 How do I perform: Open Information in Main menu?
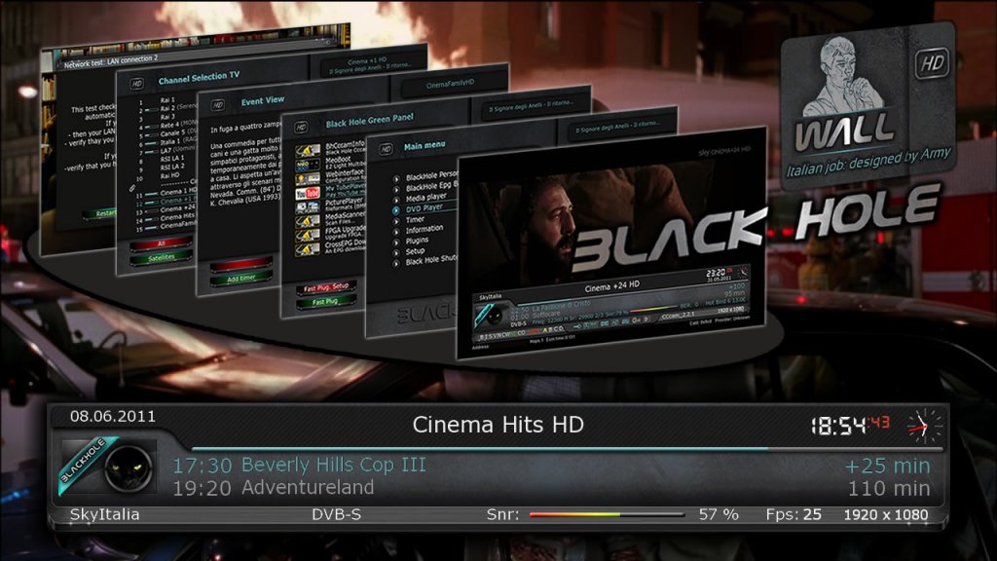pyautogui.click(x=425, y=230)
